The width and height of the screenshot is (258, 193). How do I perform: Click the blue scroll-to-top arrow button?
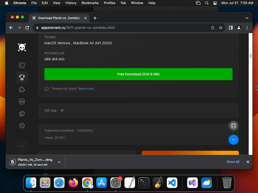pos(233,140)
